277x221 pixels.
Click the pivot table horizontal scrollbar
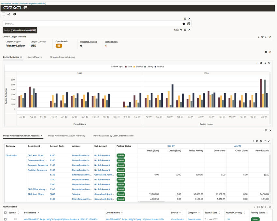pyautogui.click(x=152, y=202)
